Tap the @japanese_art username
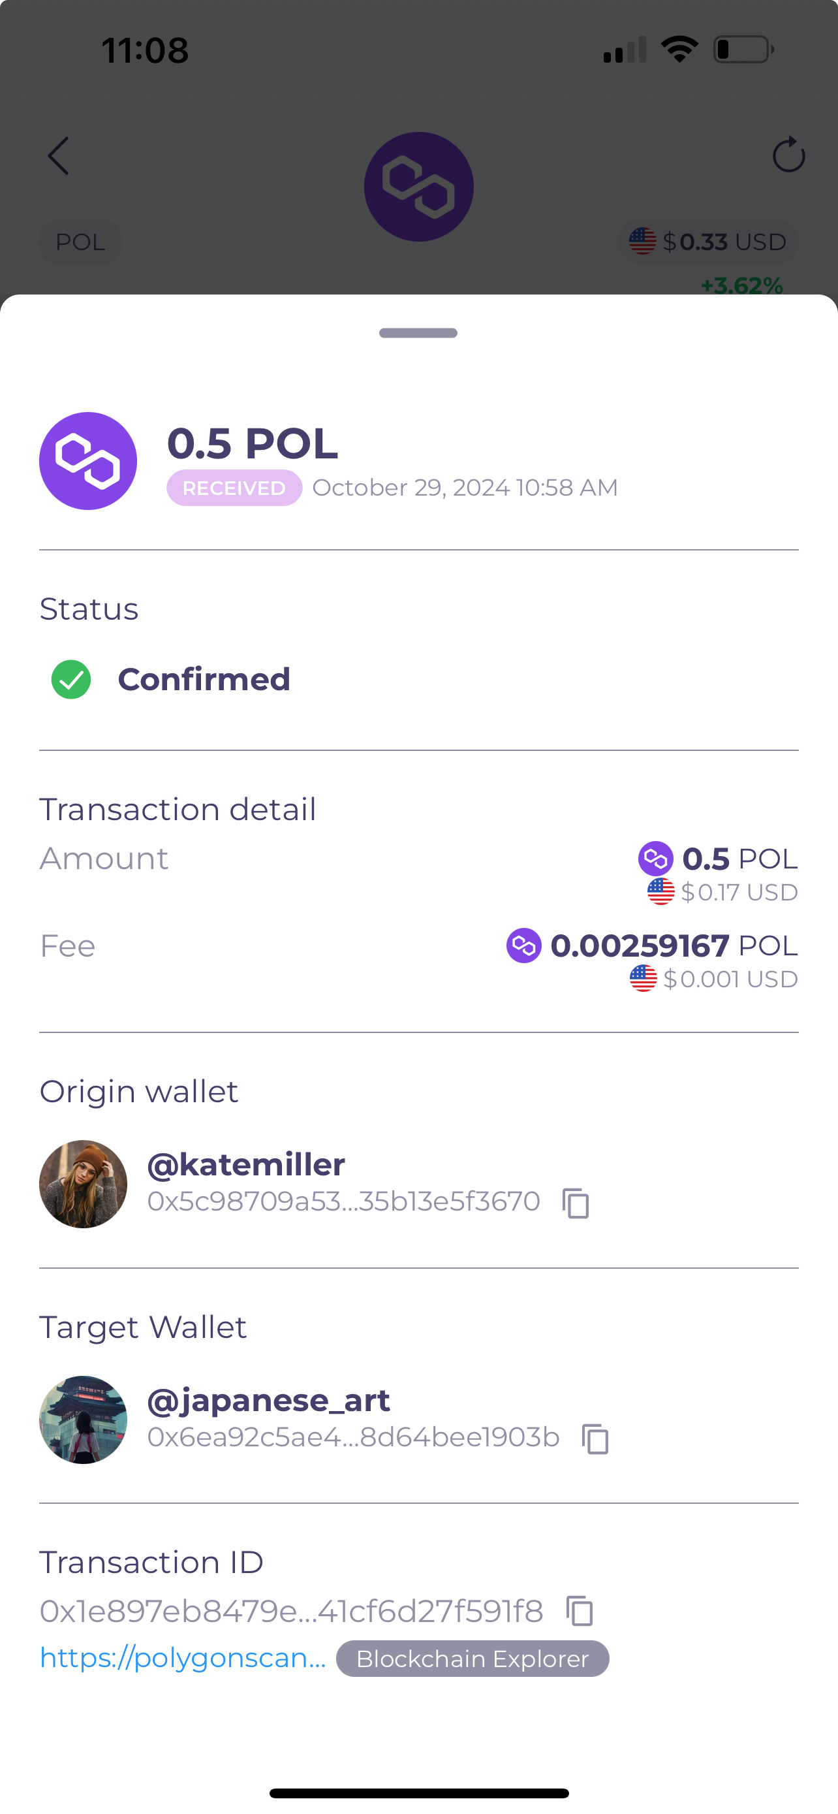838x1814 pixels. coord(268,1400)
